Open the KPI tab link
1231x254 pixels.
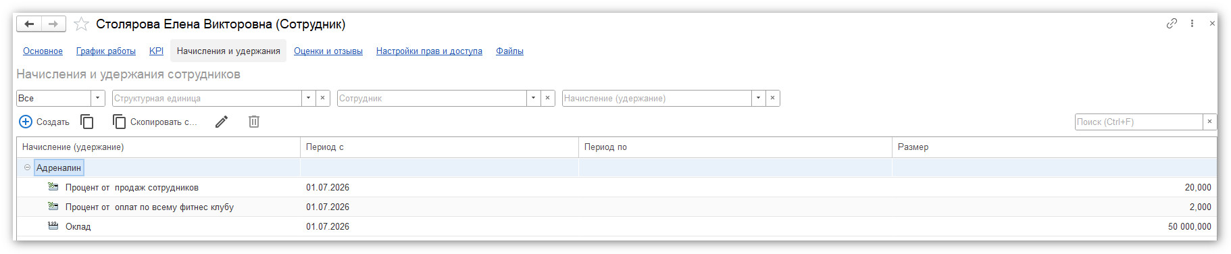coord(156,51)
